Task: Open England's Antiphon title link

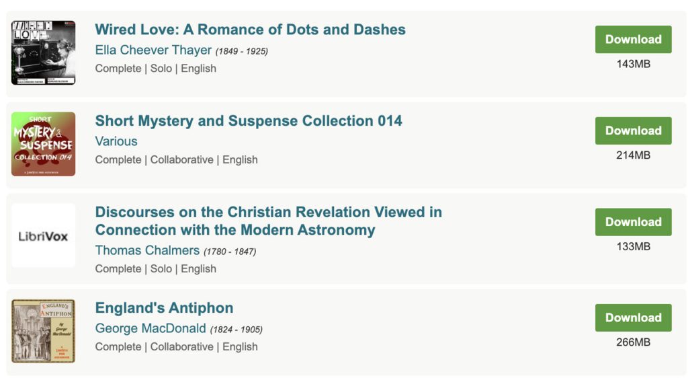Action: (x=164, y=308)
